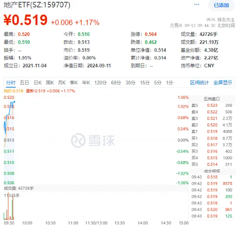Click the 均价:0.518 chart label
241x228 pixels.
[x=14, y=91]
